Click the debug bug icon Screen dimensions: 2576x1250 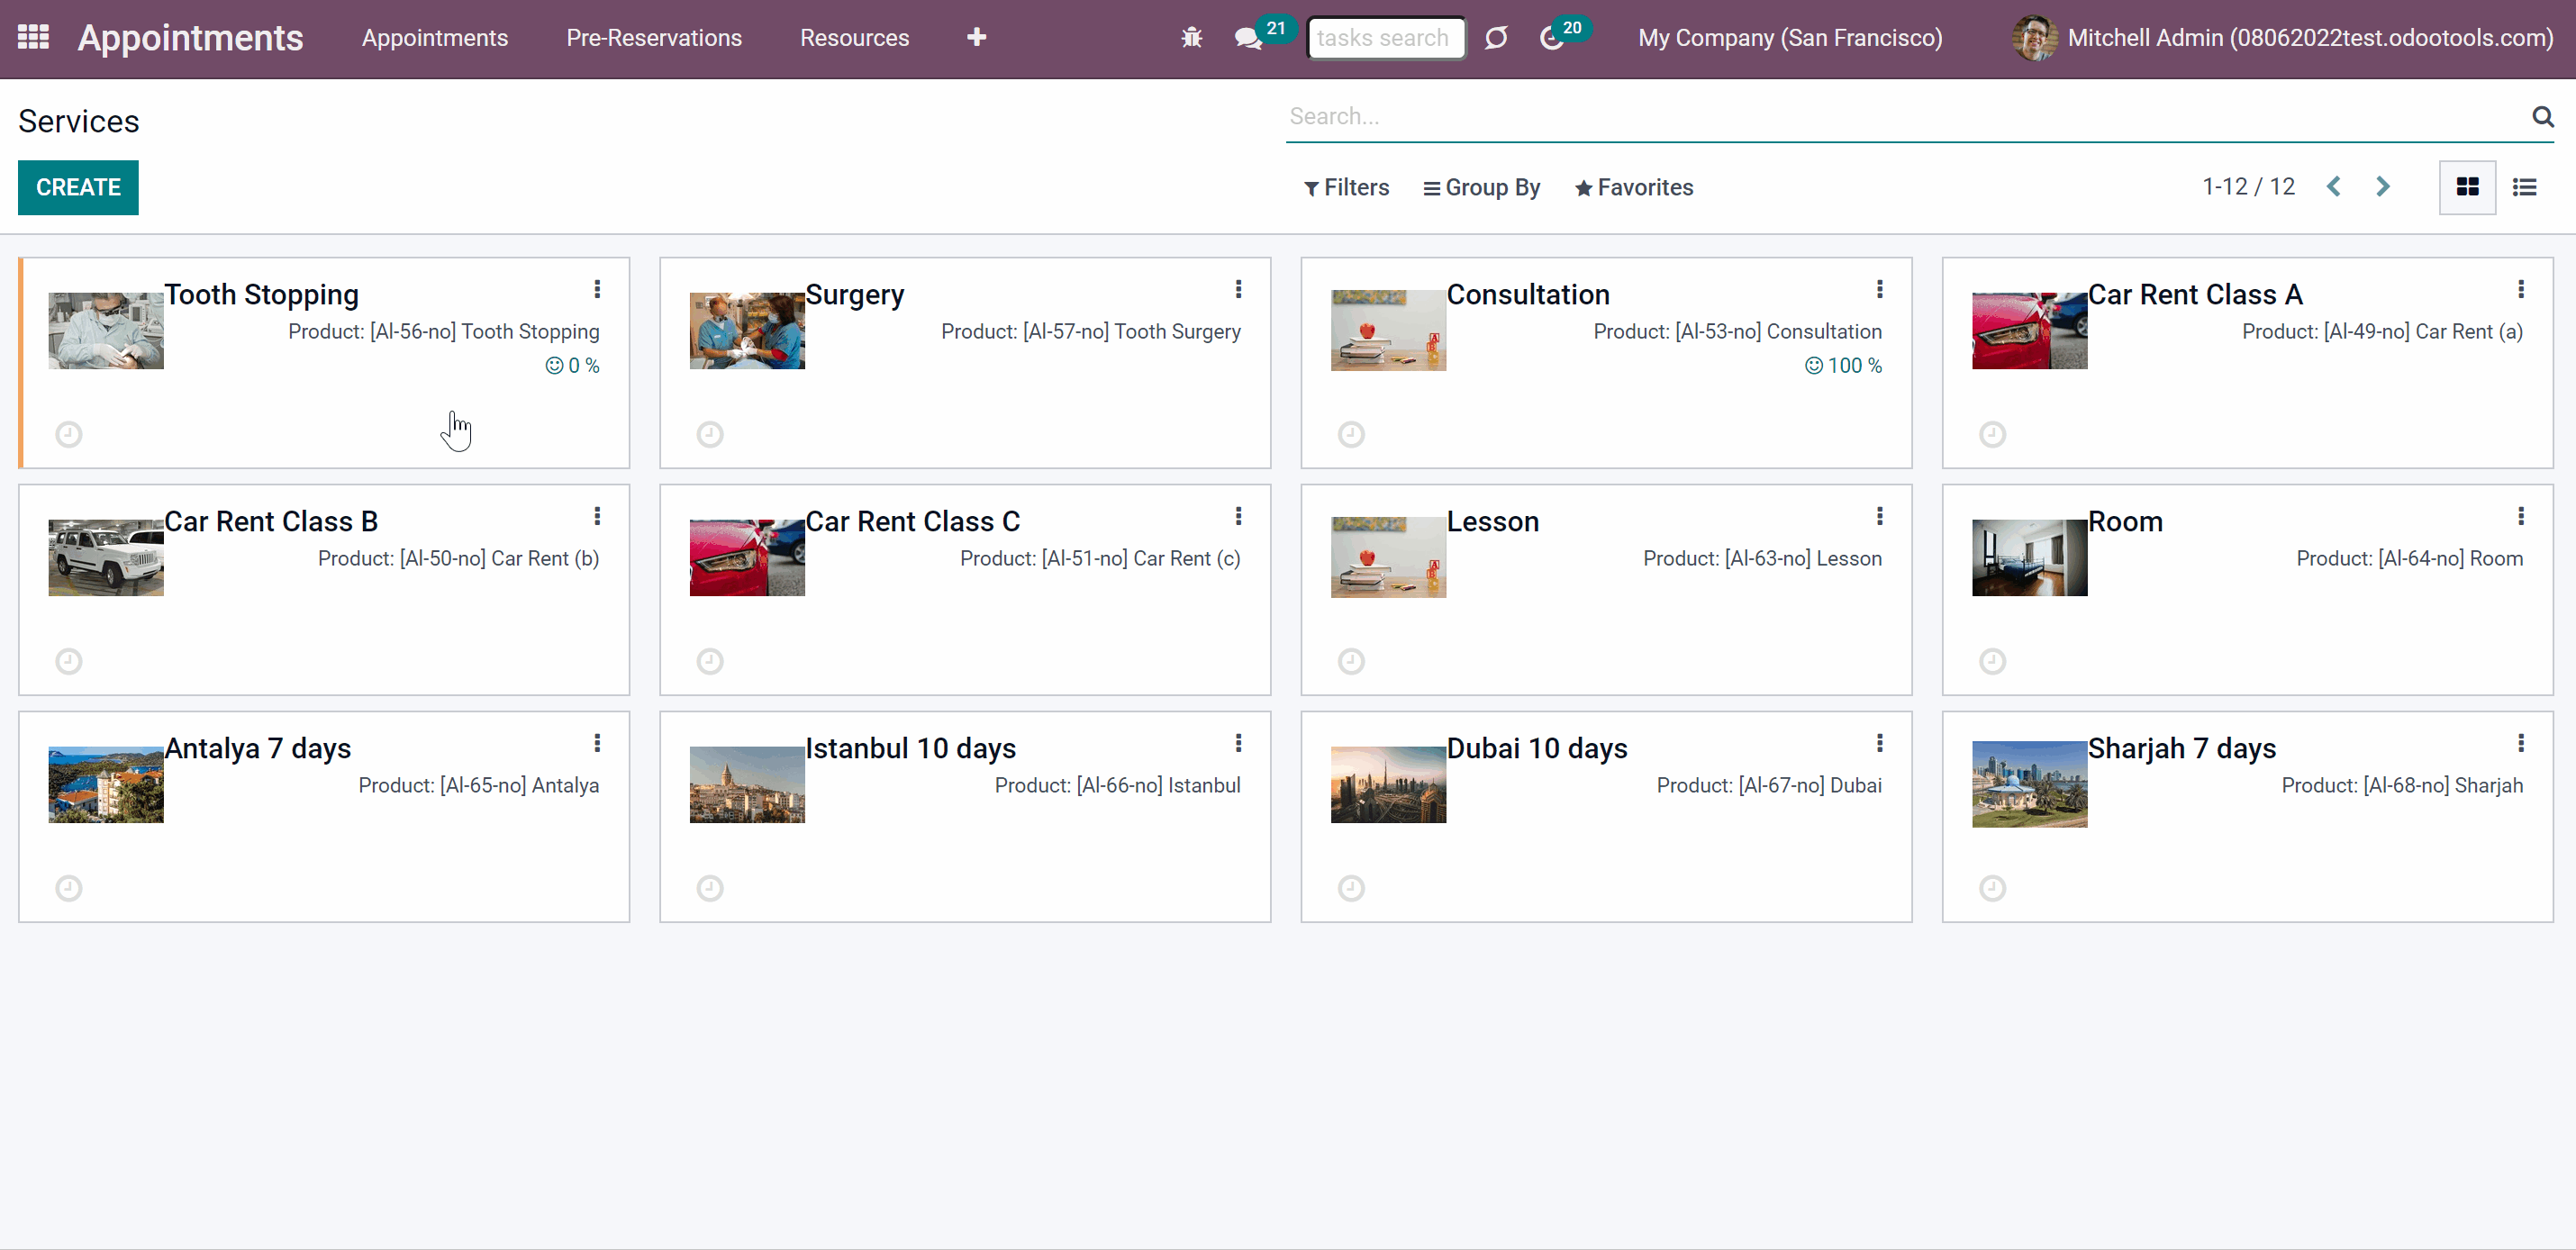1191,38
